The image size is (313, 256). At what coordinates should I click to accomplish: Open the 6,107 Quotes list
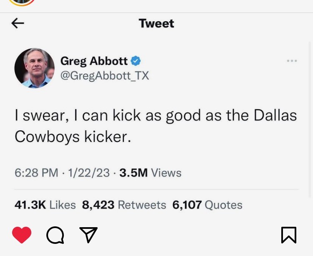pos(207,205)
